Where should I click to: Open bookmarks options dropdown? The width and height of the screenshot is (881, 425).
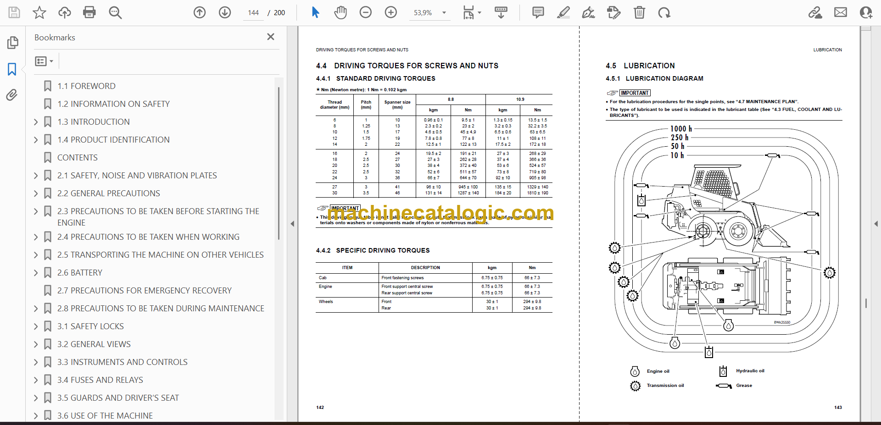pyautogui.click(x=45, y=61)
